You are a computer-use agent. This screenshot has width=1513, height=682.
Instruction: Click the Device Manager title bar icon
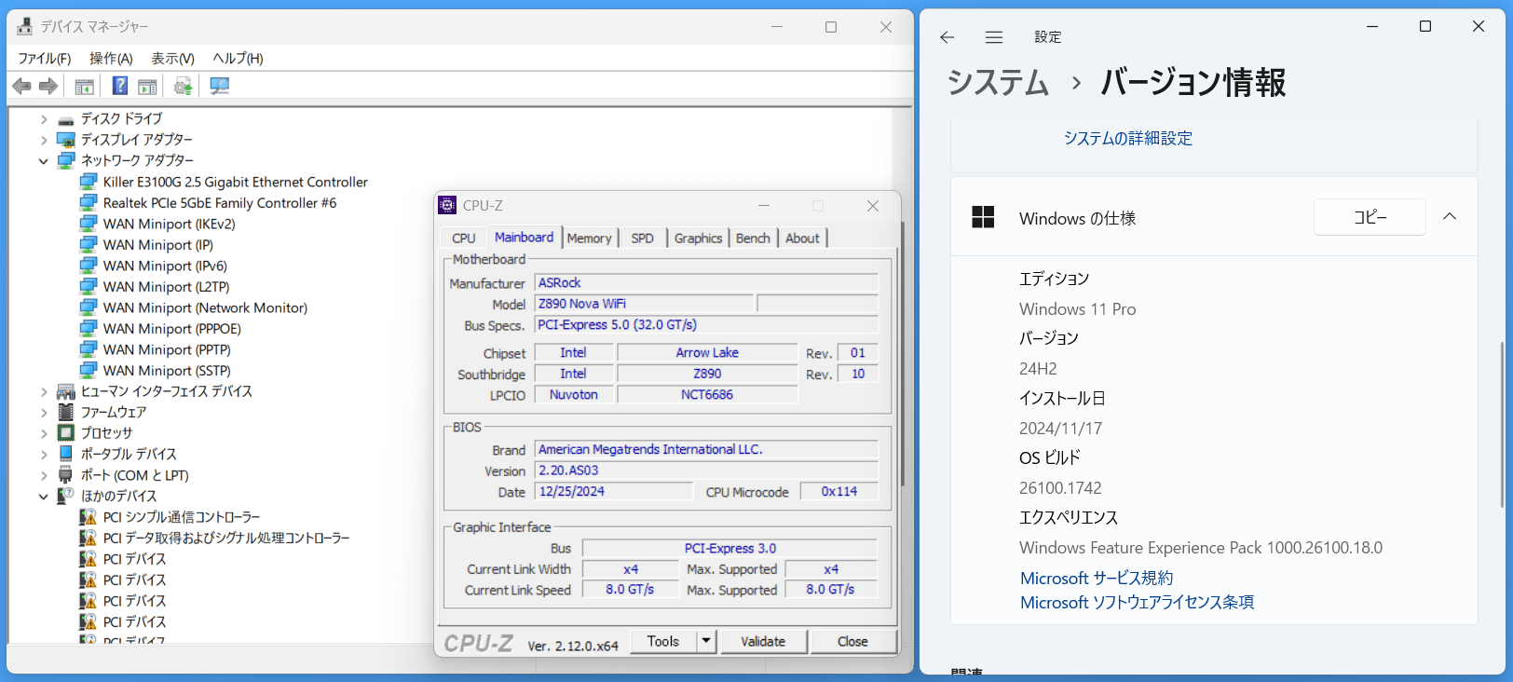[x=24, y=26]
